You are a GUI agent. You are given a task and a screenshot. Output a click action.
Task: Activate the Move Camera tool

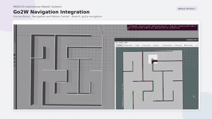(128, 45)
